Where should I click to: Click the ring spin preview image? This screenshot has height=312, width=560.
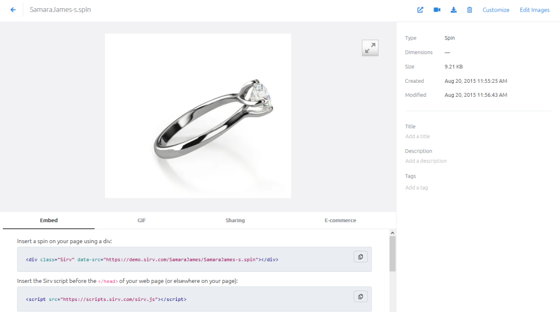[x=198, y=115]
